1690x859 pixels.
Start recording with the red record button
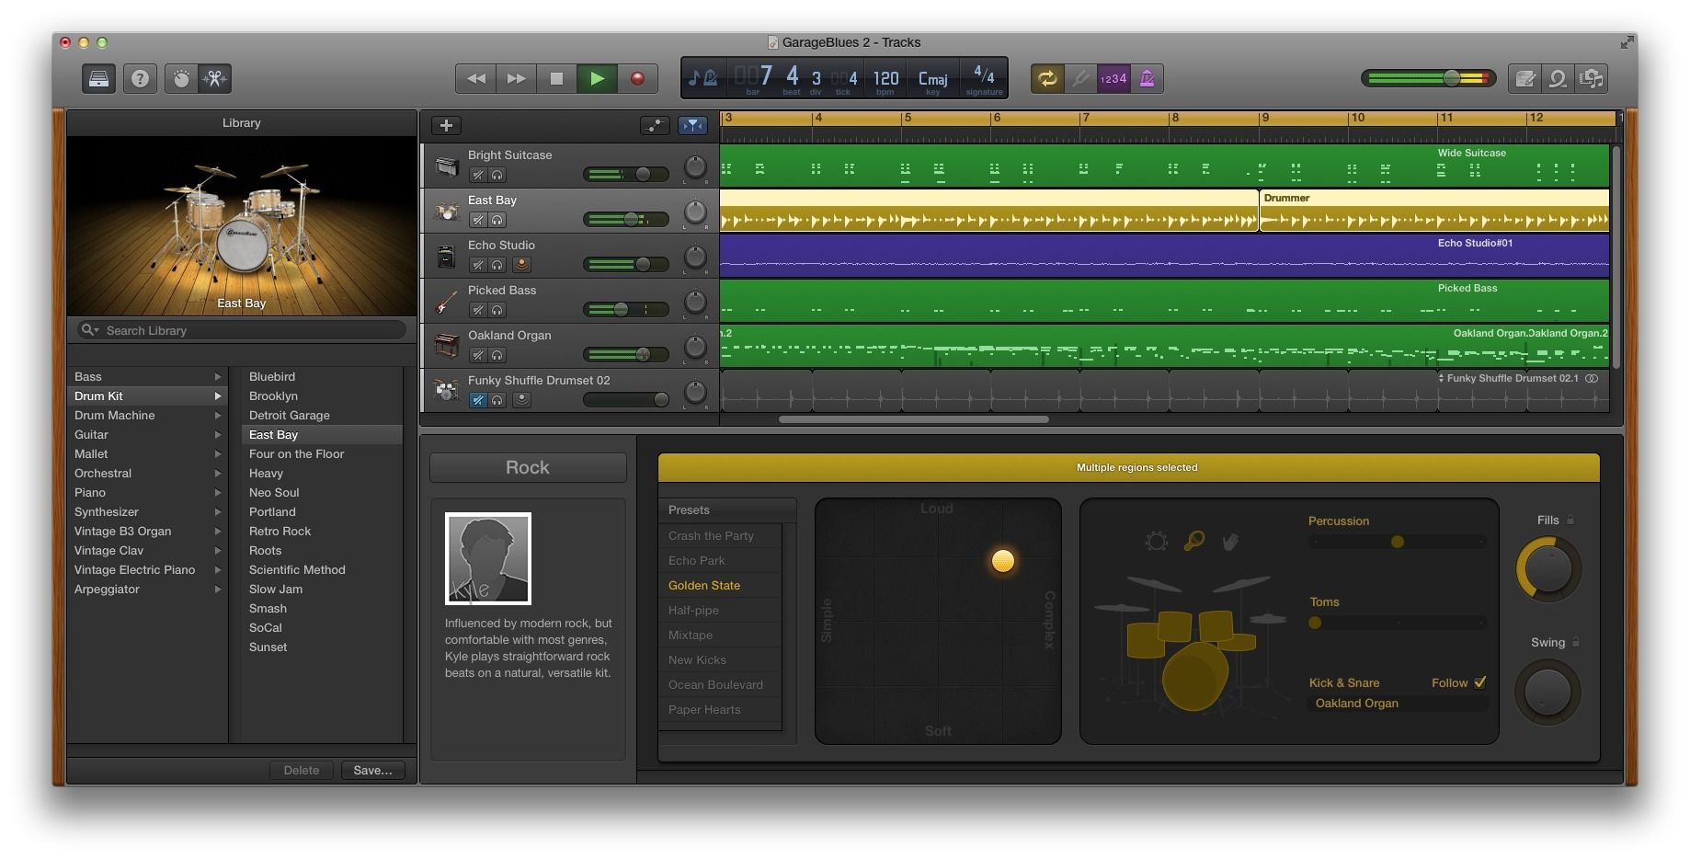637,79
